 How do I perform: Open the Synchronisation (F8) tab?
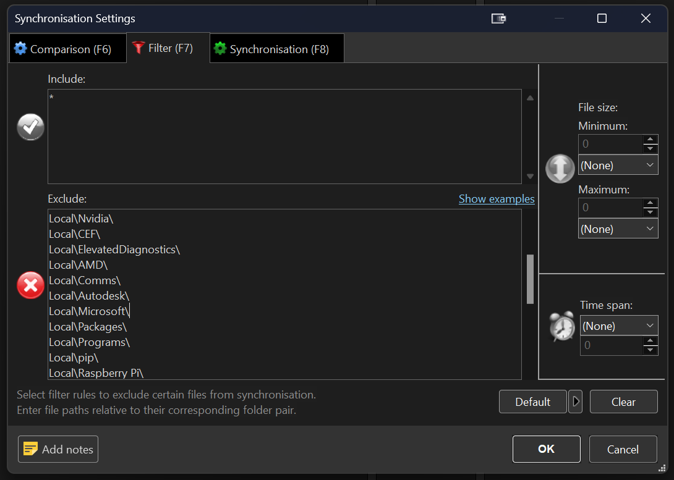pyautogui.click(x=277, y=49)
